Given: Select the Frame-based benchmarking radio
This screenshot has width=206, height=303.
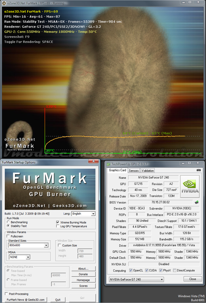Looking at the screenshot, I should coord(8,280).
